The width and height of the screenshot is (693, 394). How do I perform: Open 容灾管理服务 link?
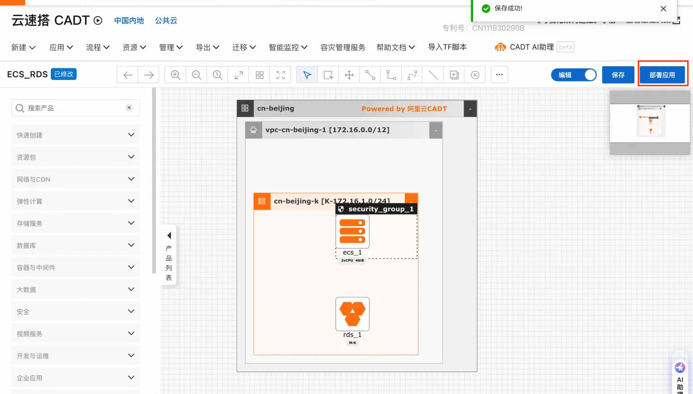pyautogui.click(x=343, y=47)
